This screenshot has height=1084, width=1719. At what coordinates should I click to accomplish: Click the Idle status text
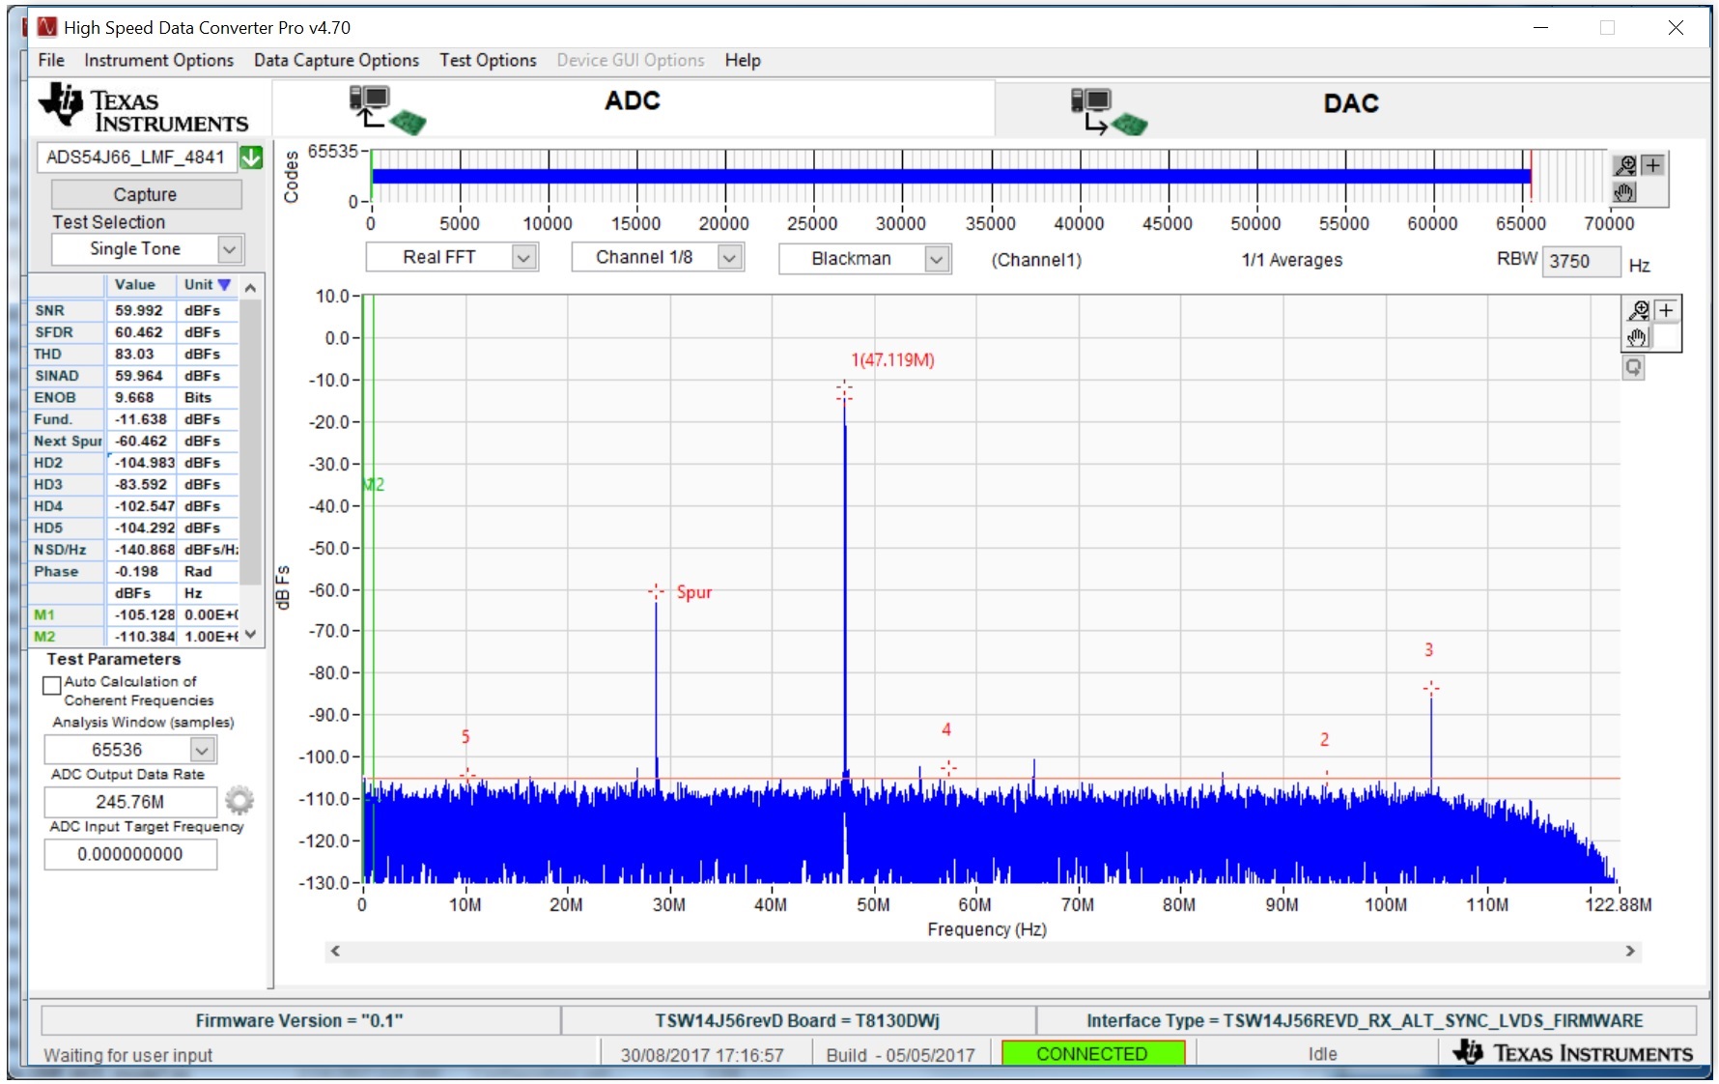pos(1322,1054)
